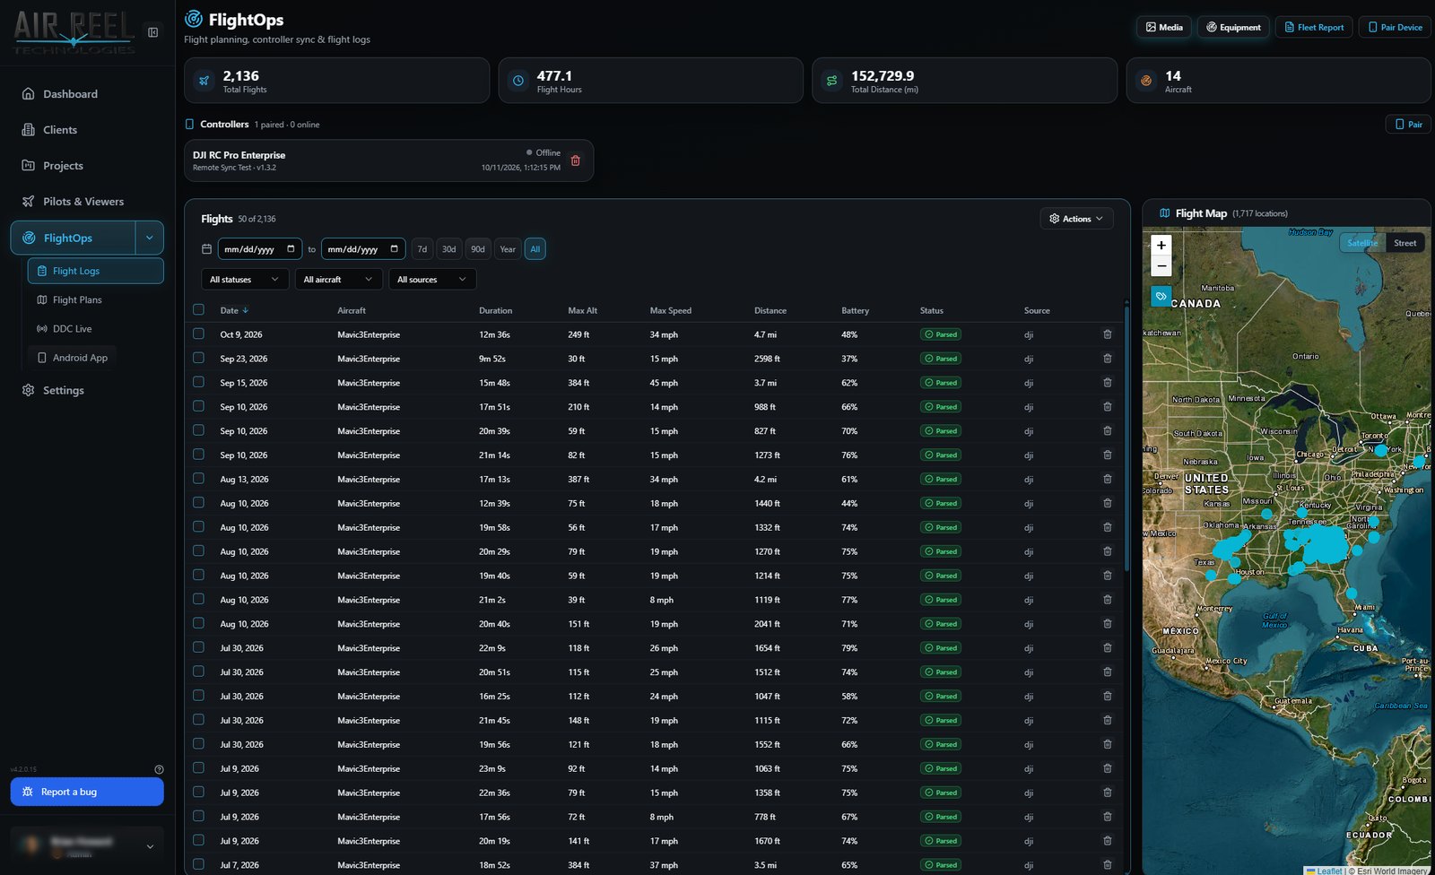Collapse the sidebar with the panel icon
The height and width of the screenshot is (875, 1435).
pos(153,32)
